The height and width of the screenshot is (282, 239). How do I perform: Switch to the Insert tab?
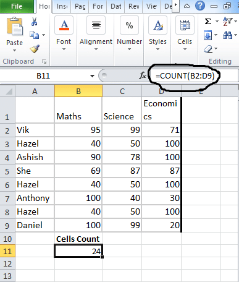point(62,6)
